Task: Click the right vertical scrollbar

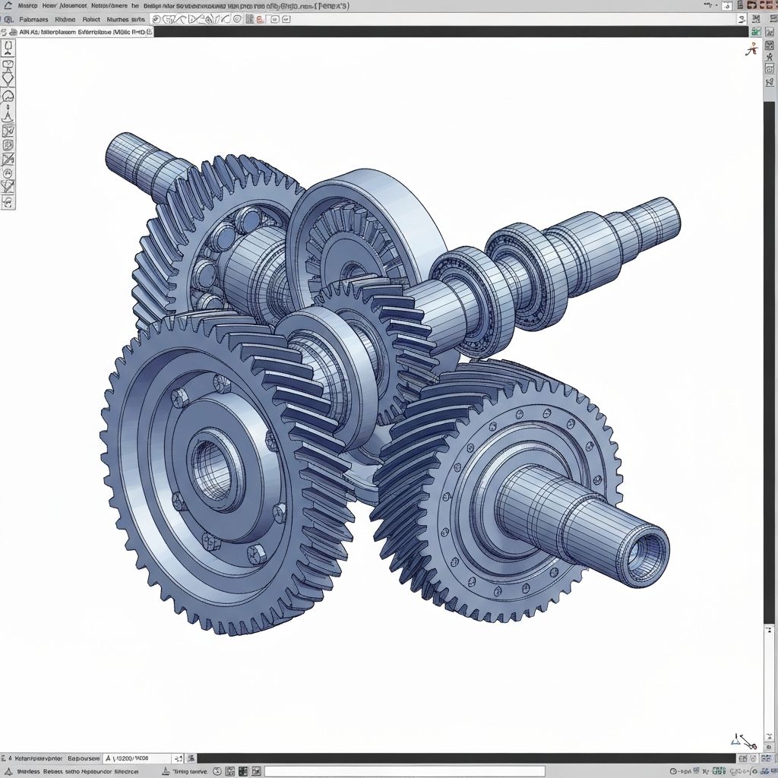Action: pos(769,380)
